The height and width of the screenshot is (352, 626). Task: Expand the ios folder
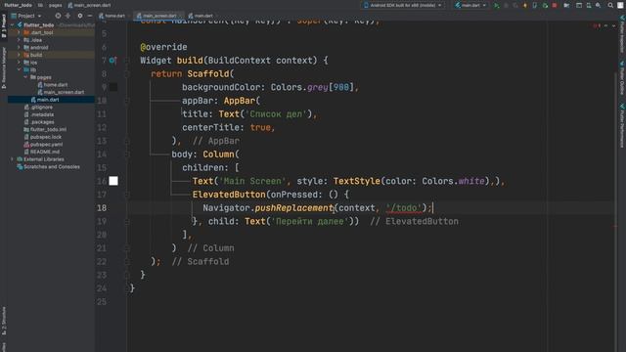point(19,63)
